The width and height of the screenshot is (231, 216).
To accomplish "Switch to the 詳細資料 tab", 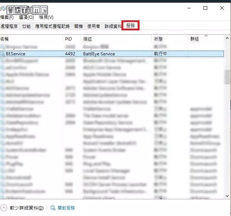I will 113,26.
